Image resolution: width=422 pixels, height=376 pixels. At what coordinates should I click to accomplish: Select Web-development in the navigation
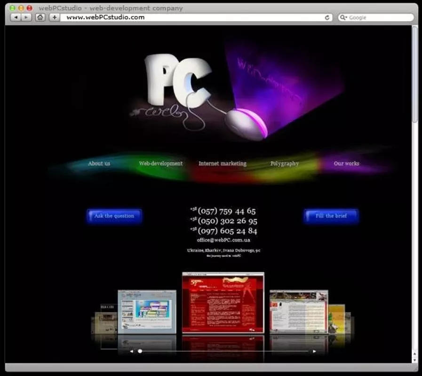(x=160, y=164)
